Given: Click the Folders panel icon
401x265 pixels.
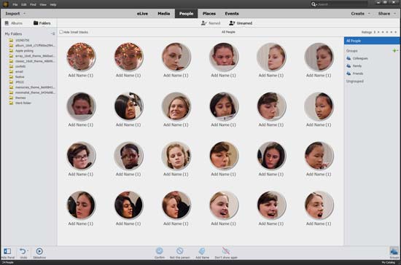Looking at the screenshot, I should tap(36, 23).
